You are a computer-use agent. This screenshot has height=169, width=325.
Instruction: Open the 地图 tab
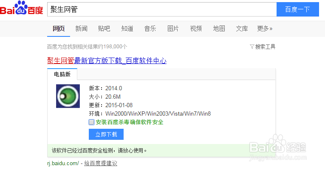coord(219,28)
